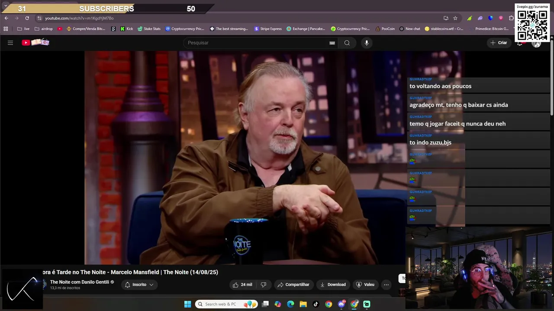Open the YouTube account avatar menu
Image resolution: width=554 pixels, height=311 pixels.
(536, 43)
